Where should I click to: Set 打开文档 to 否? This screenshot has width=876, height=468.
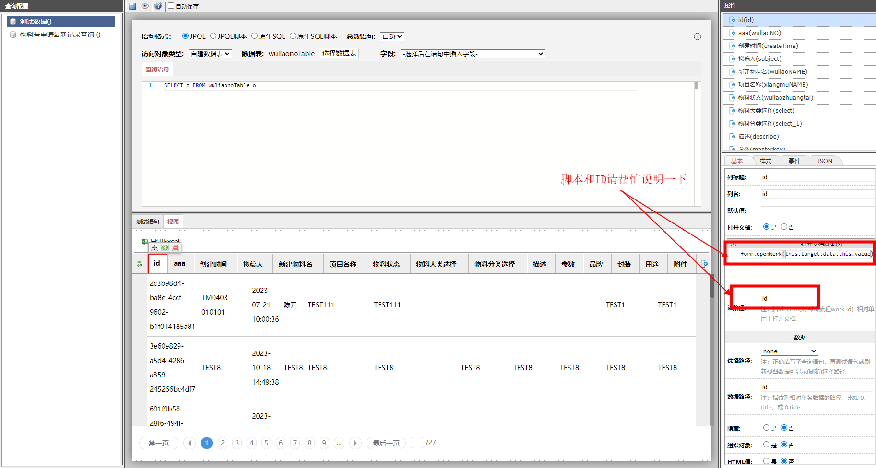784,227
